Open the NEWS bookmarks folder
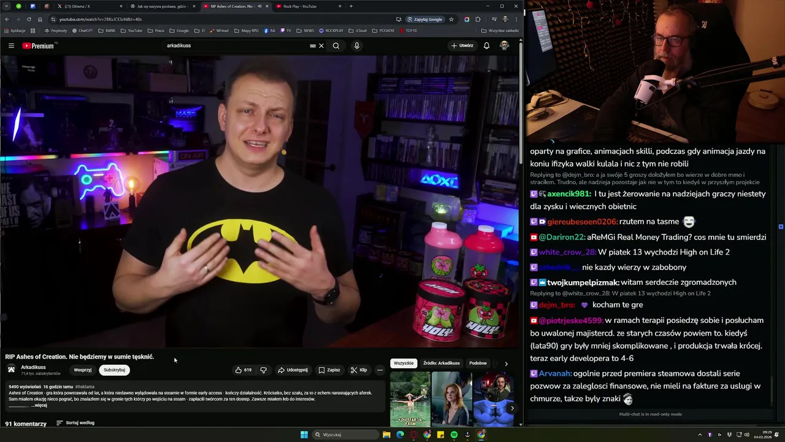 click(x=305, y=30)
